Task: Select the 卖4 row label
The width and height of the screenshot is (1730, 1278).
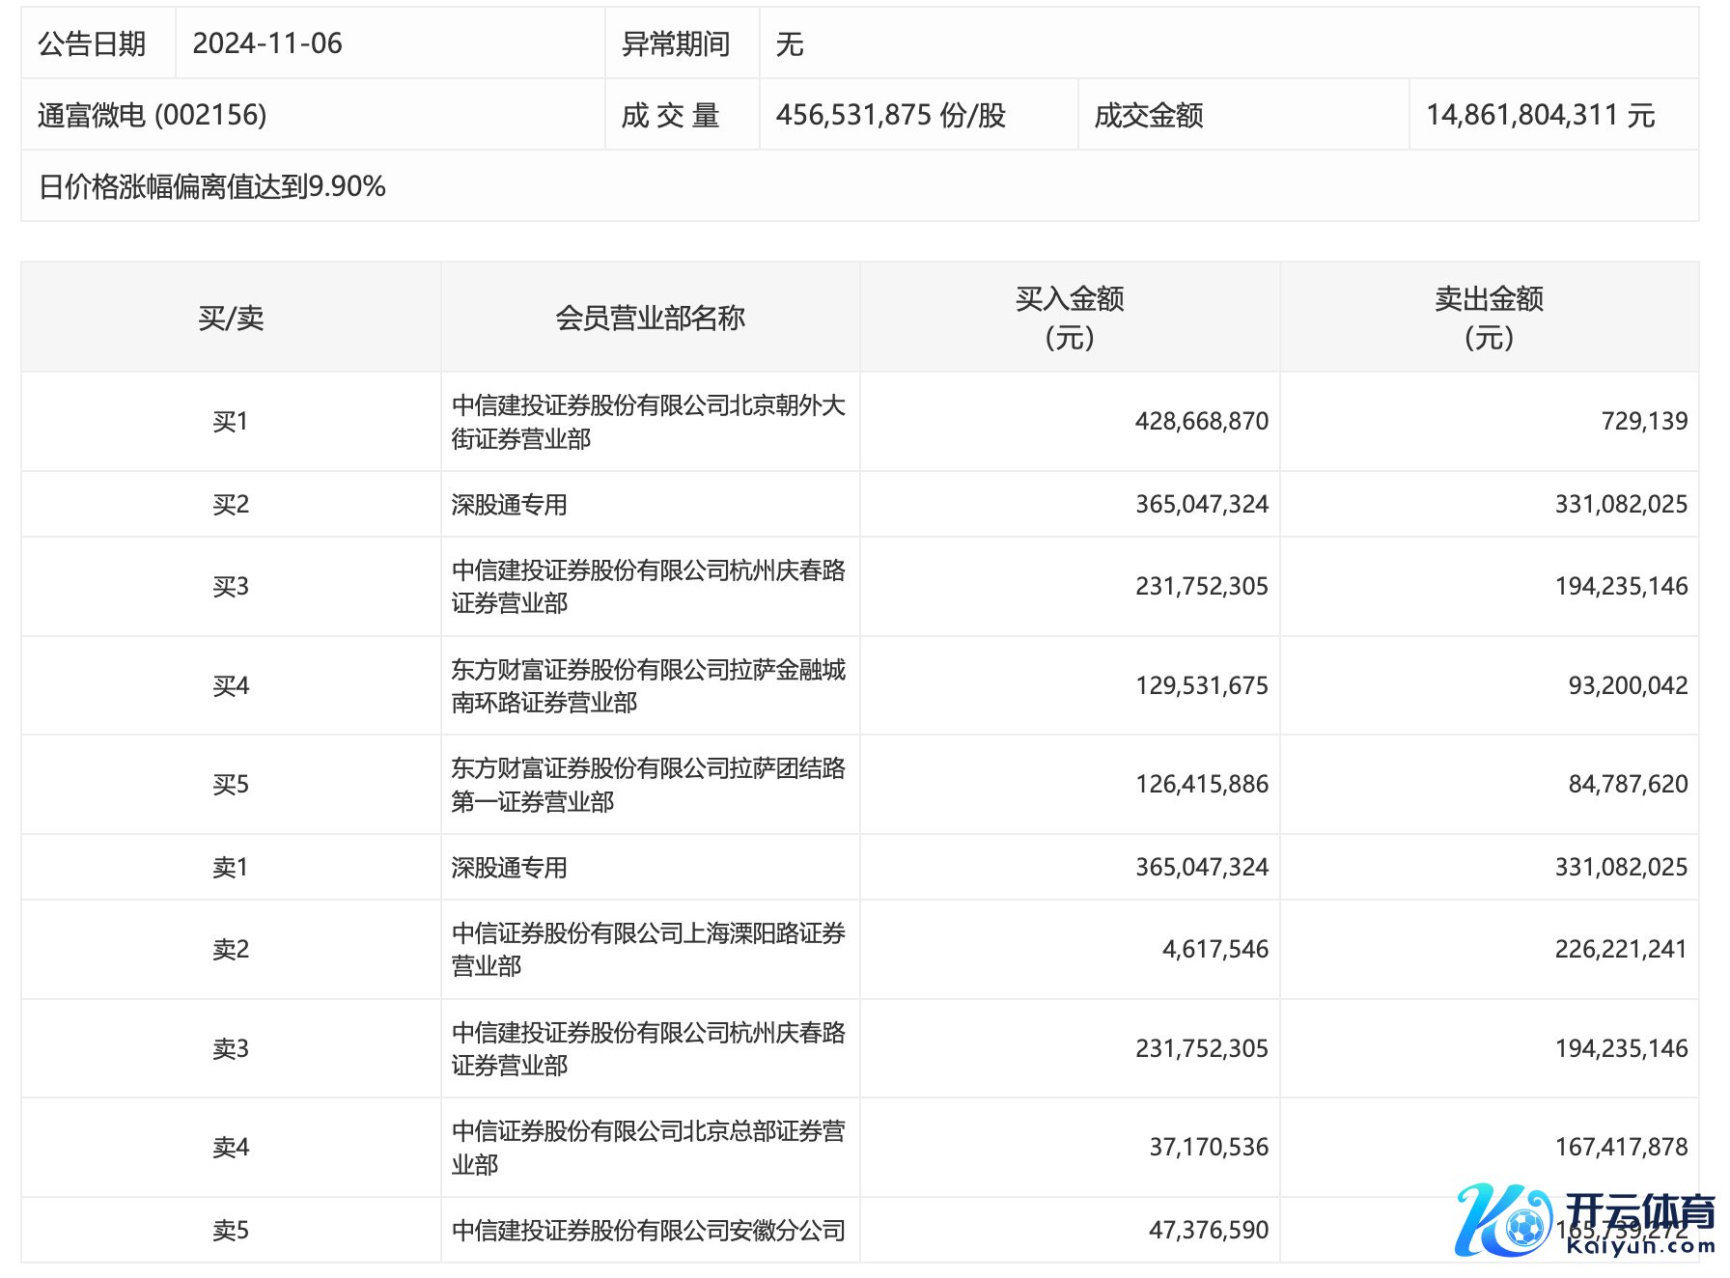Action: tap(231, 1148)
